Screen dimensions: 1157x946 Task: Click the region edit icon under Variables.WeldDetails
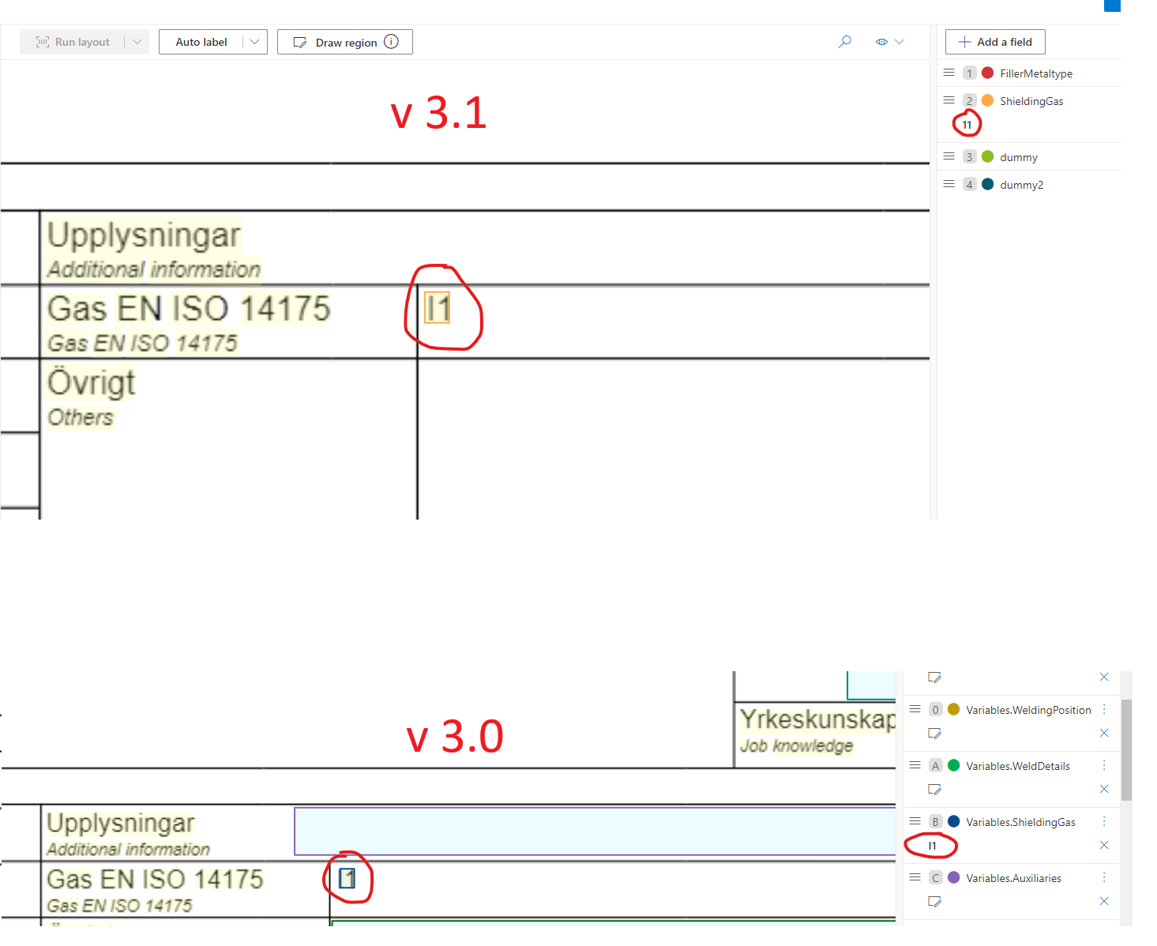[x=934, y=790]
